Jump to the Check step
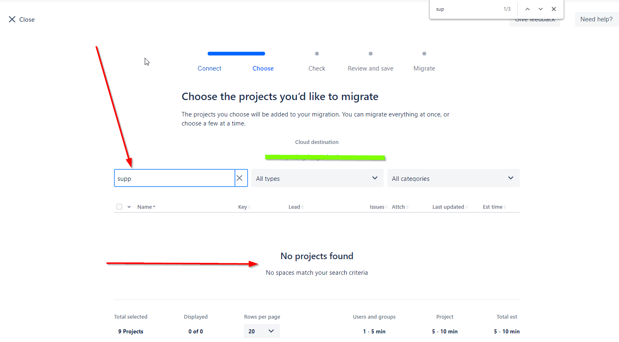 pos(317,68)
